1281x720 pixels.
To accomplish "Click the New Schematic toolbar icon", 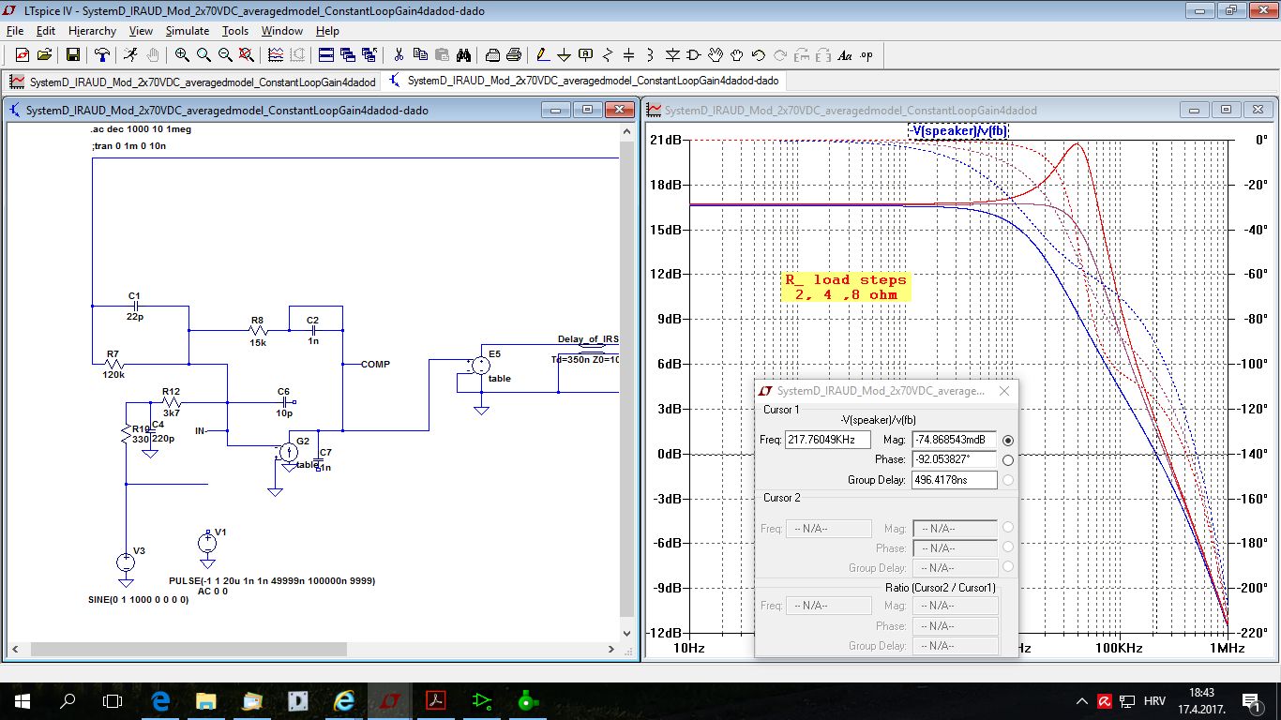I will coord(22,55).
